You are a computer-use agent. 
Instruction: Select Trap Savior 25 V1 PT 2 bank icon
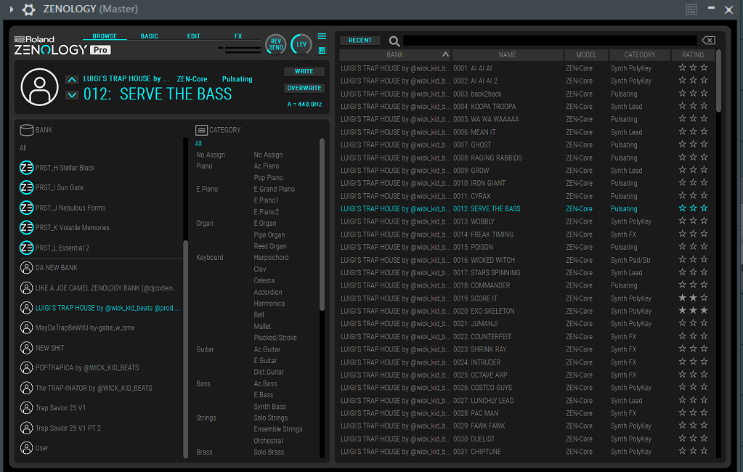27,428
